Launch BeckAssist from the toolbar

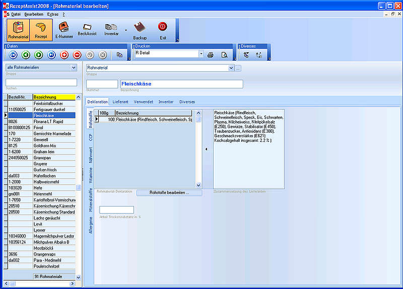[87, 29]
